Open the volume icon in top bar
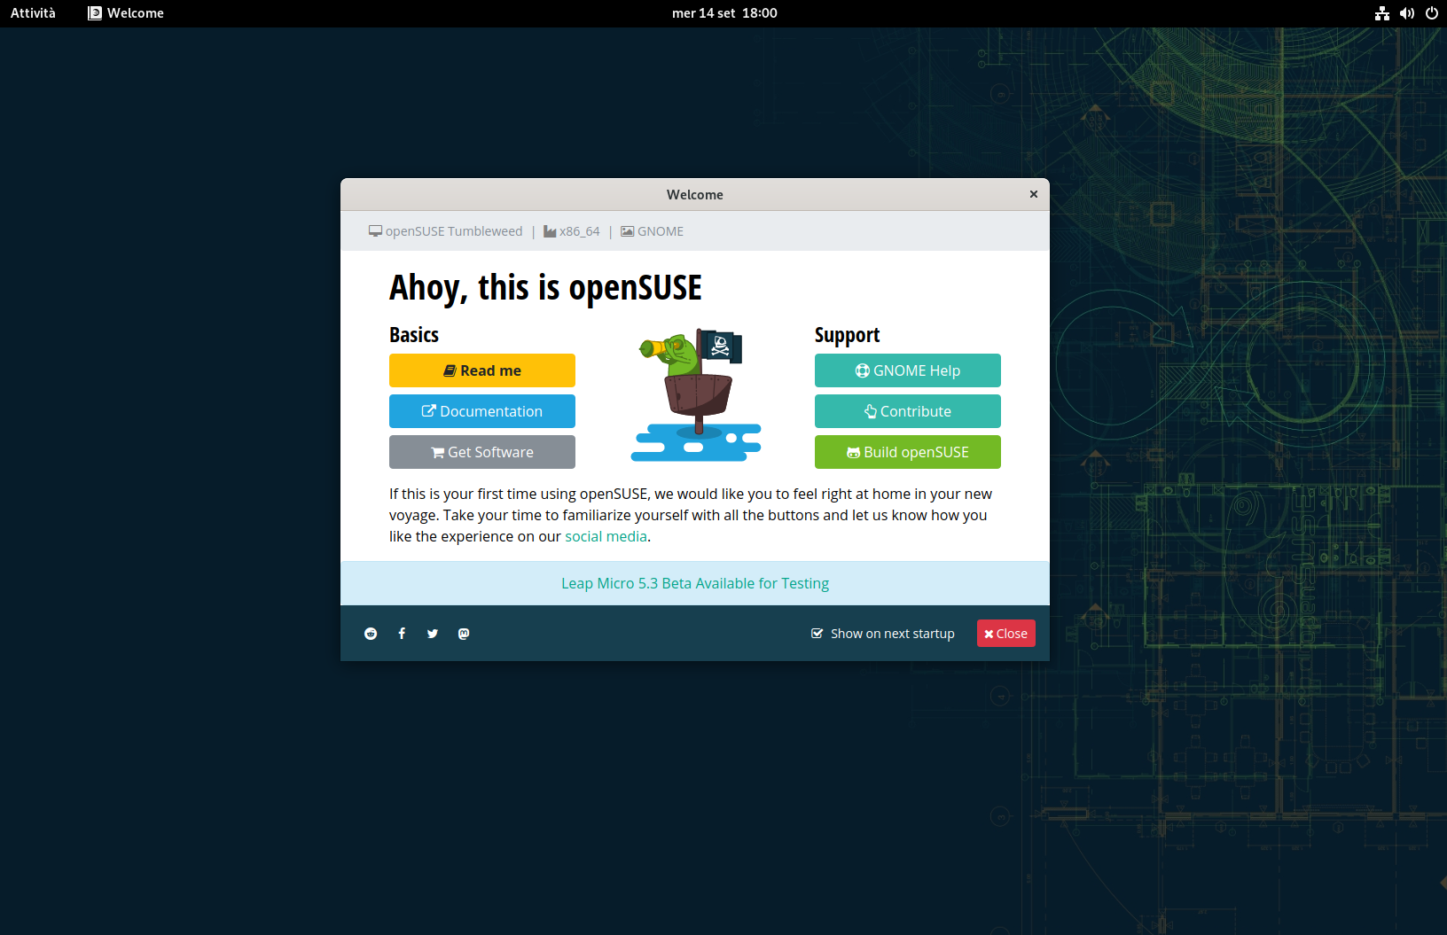This screenshot has width=1447, height=935. pos(1407,13)
